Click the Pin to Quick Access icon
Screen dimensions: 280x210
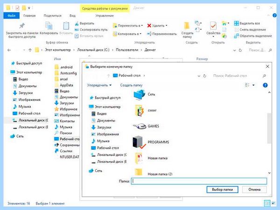pyautogui.click(x=22, y=26)
